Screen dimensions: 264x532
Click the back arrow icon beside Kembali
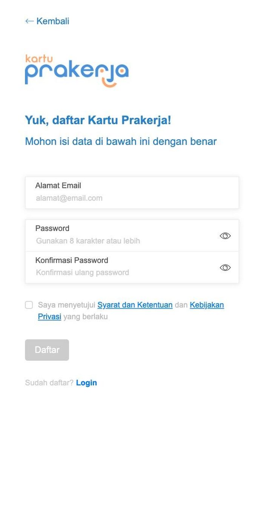click(x=29, y=21)
